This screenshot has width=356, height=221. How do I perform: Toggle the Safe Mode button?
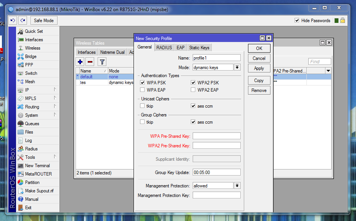[x=44, y=21]
